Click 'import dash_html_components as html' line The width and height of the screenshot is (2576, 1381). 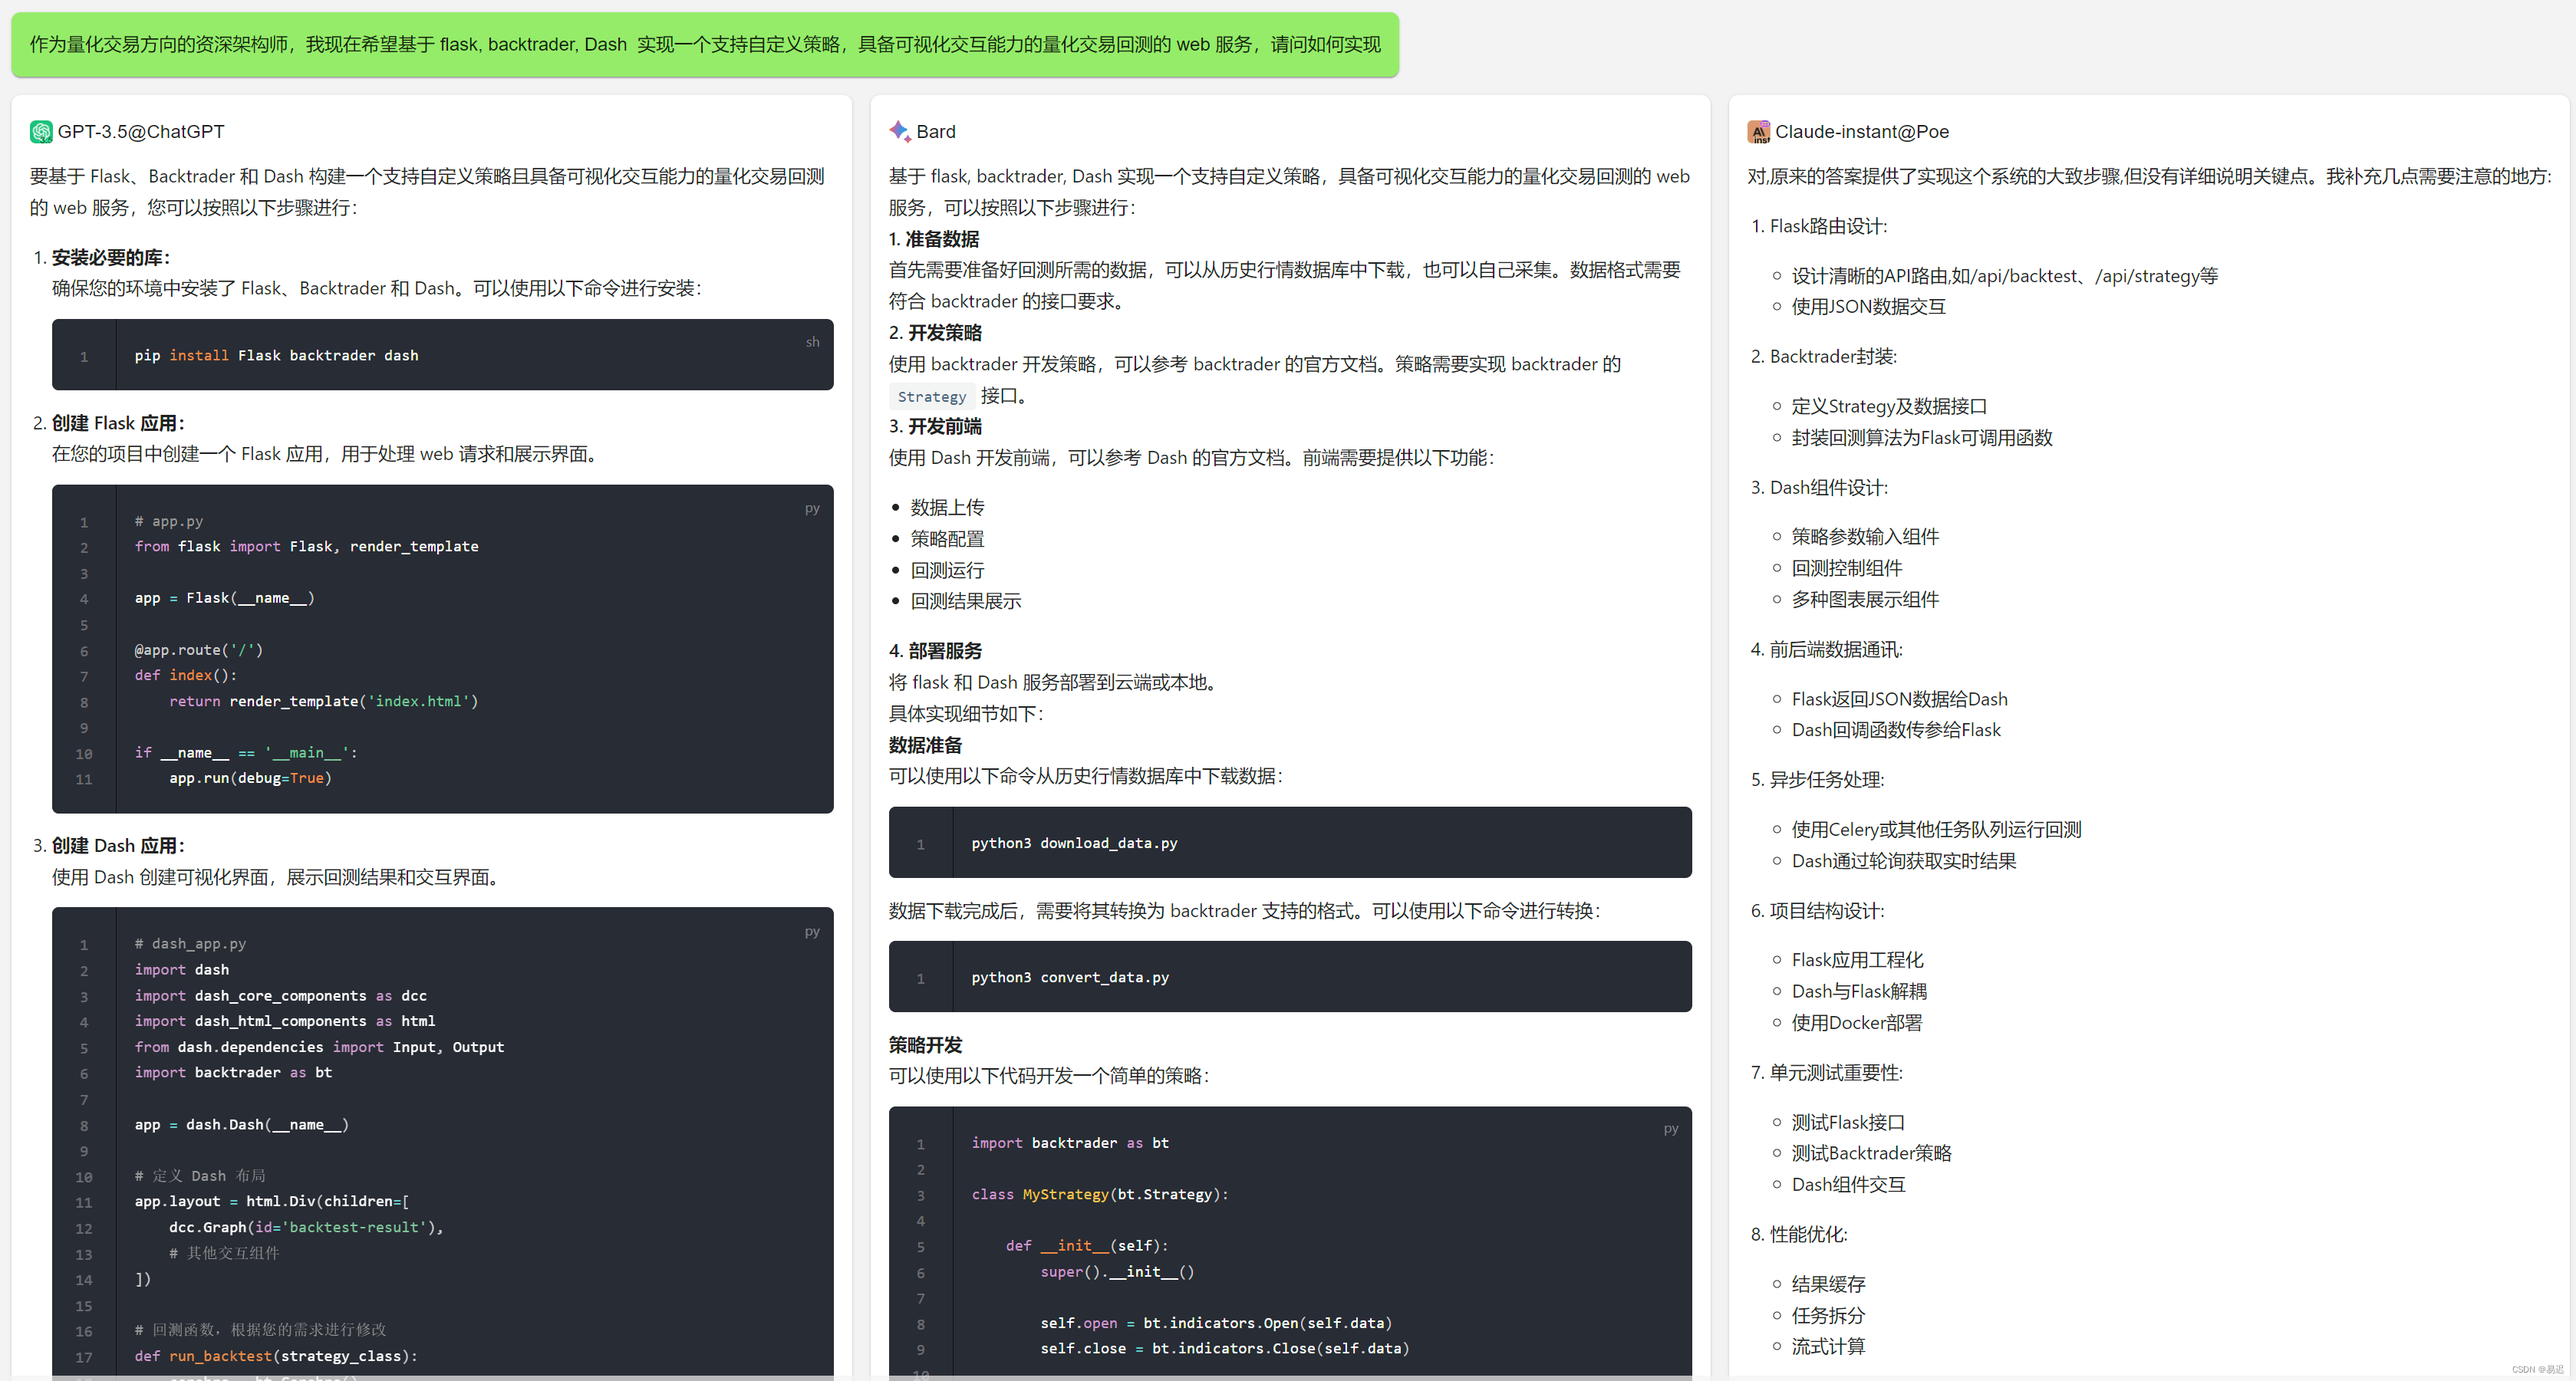[285, 1021]
